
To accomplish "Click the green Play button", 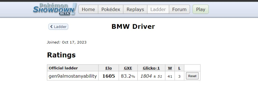I will (x=200, y=9).
